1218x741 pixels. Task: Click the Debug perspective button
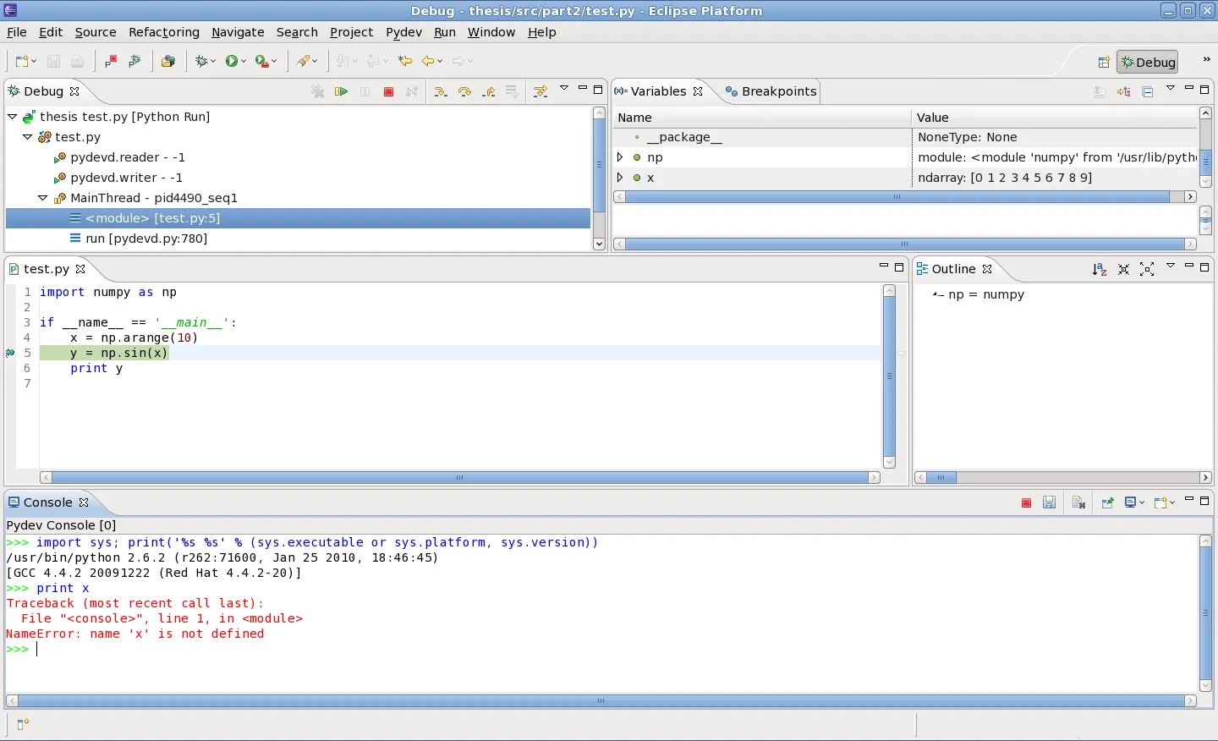coord(1148,62)
